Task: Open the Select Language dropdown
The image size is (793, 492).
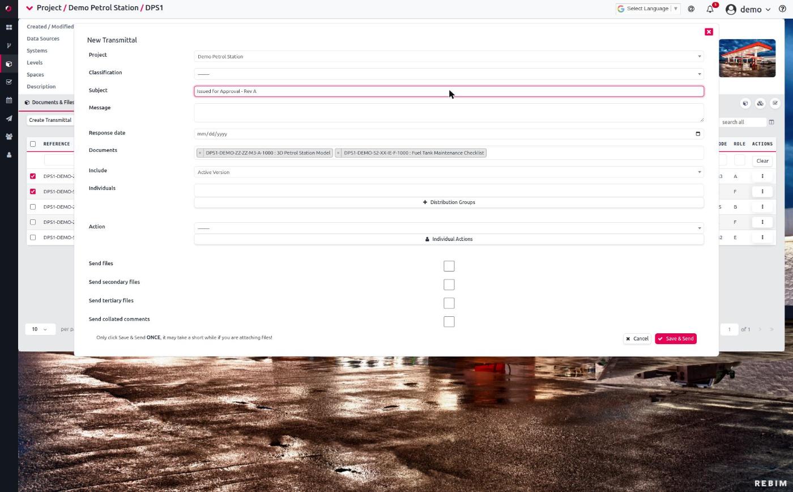Action: [648, 9]
